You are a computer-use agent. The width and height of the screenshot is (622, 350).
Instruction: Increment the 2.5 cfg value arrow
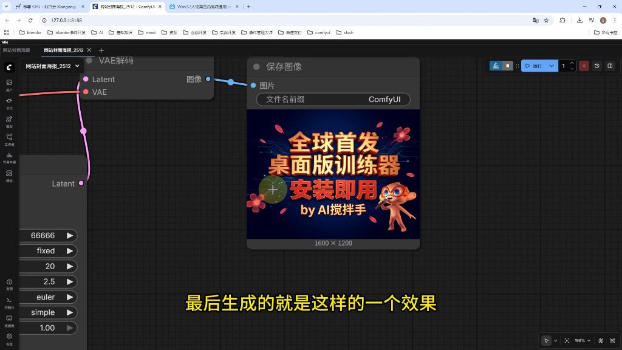[x=70, y=282]
